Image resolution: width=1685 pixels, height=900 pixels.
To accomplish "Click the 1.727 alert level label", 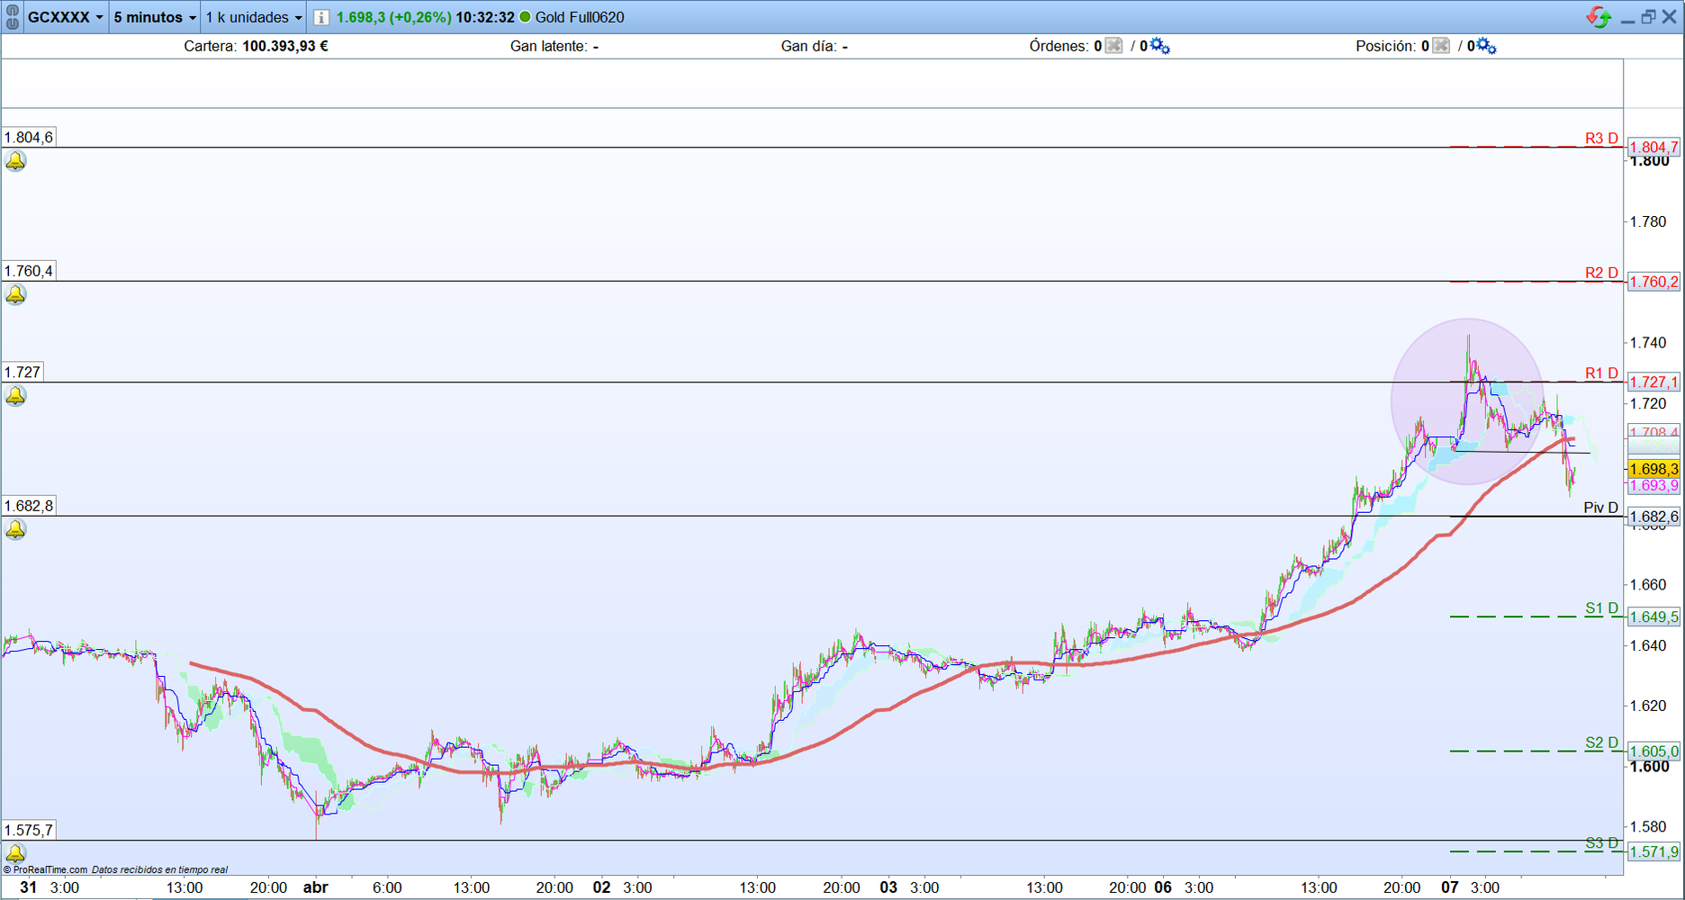I will 23,373.
